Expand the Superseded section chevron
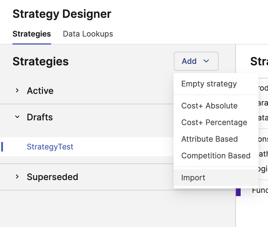This screenshot has height=227, width=268. 17,177
